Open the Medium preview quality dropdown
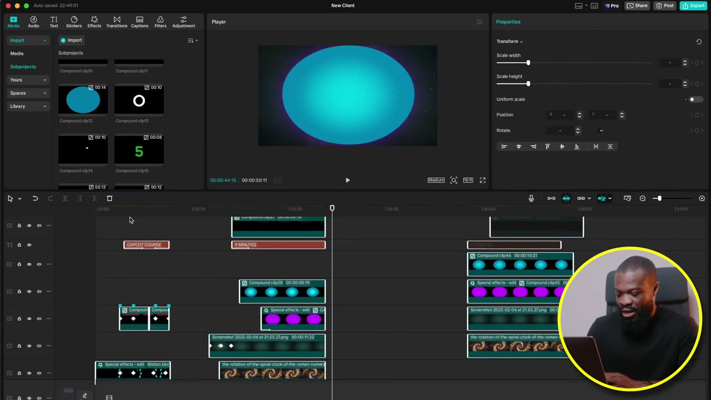This screenshot has width=711, height=400. coord(436,180)
